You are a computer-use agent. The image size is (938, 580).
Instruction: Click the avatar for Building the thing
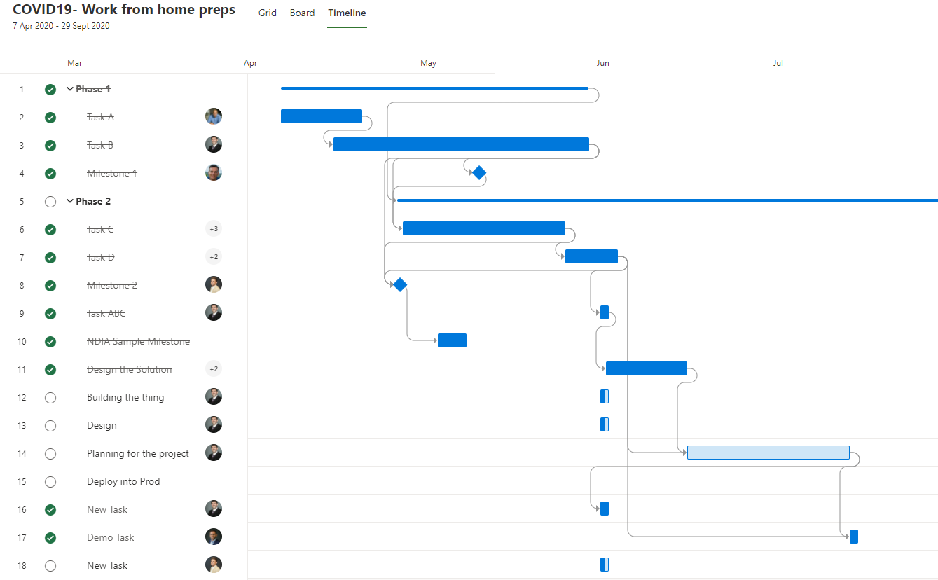[214, 396]
